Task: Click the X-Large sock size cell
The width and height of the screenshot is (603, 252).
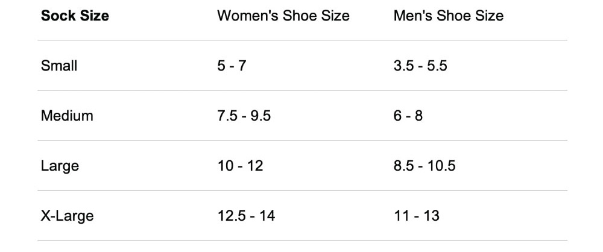Action: coord(67,215)
